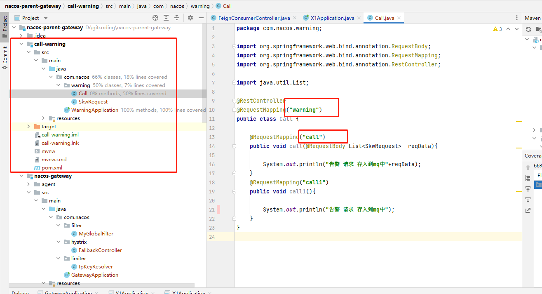542x294 pixels.
Task: Select pom.xml in the call-warning module
Action: point(52,168)
